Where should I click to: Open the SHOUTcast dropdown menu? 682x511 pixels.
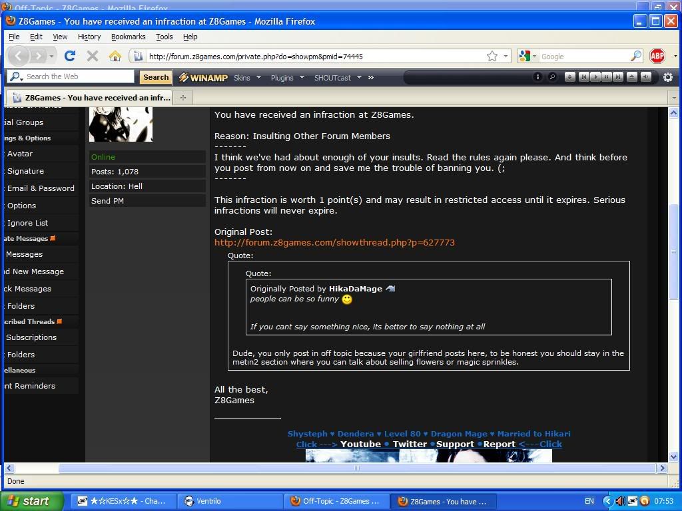coord(338,77)
